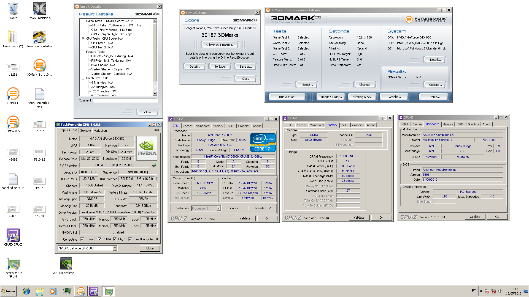Screen dimensions: 529x297
Task: Launch TechPowerUp GPU-Z desktop shortcut
Action: click(x=13, y=267)
